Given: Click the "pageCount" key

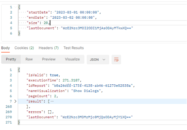Looking at the screenshot, I should tap(38, 96).
